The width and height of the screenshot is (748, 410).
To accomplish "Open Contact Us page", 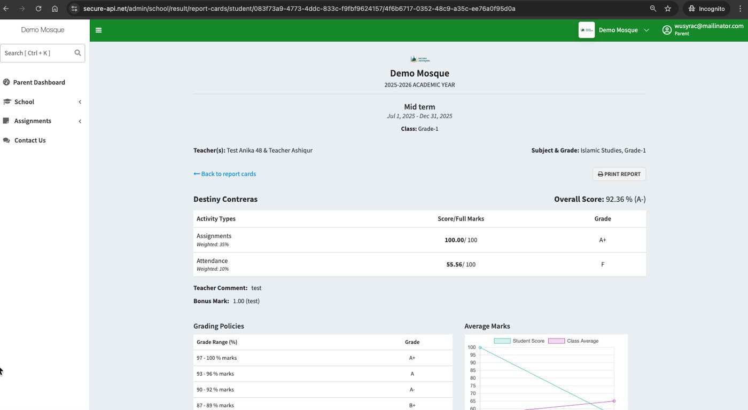I will tap(25, 140).
